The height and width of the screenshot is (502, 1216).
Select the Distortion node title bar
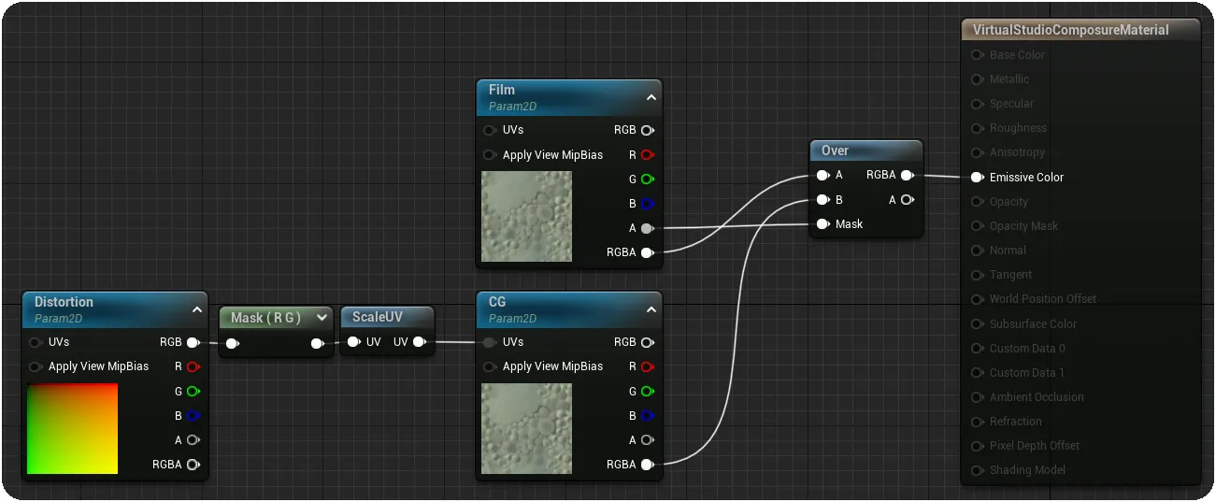pyautogui.click(x=114, y=309)
